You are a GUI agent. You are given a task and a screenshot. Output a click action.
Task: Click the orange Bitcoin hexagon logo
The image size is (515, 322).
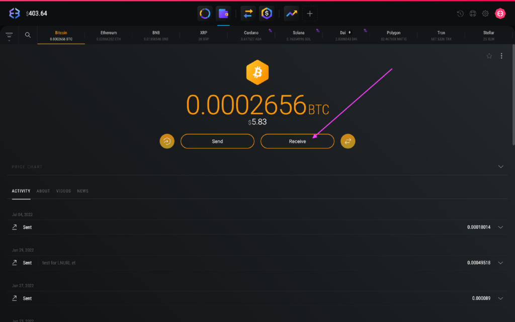(257, 72)
